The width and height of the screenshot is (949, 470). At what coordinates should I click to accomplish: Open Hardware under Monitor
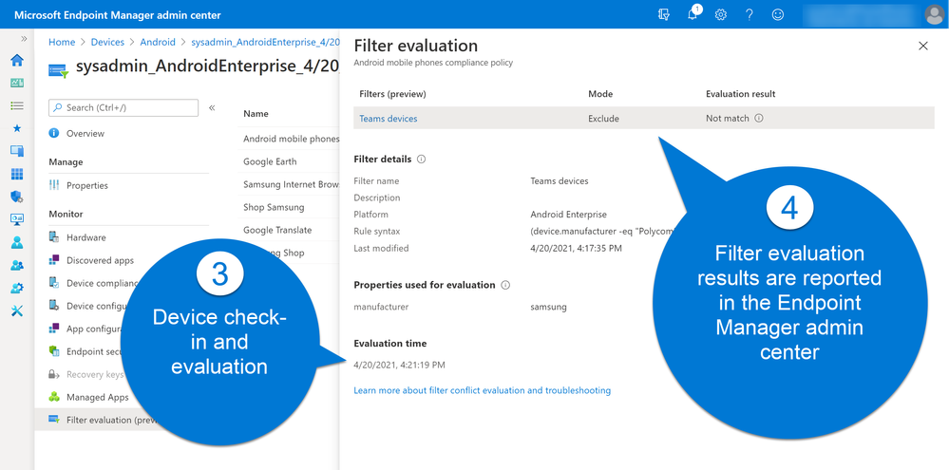pos(85,237)
